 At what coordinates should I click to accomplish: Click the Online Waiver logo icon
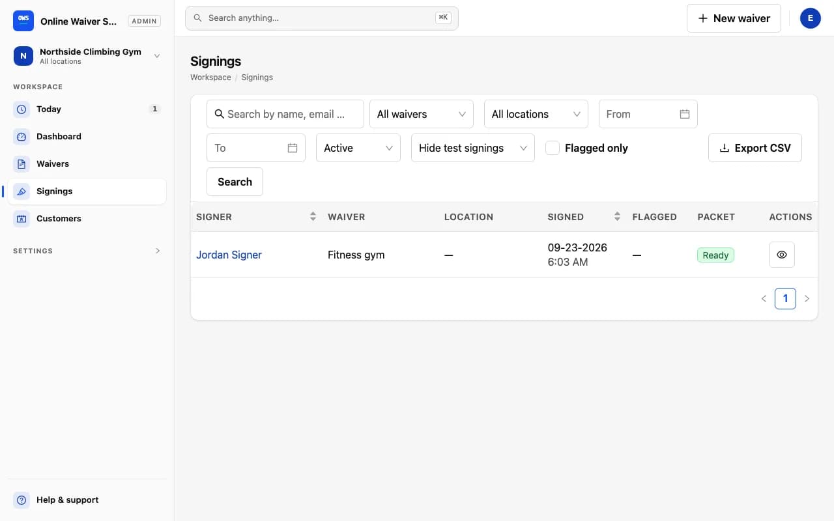click(23, 21)
